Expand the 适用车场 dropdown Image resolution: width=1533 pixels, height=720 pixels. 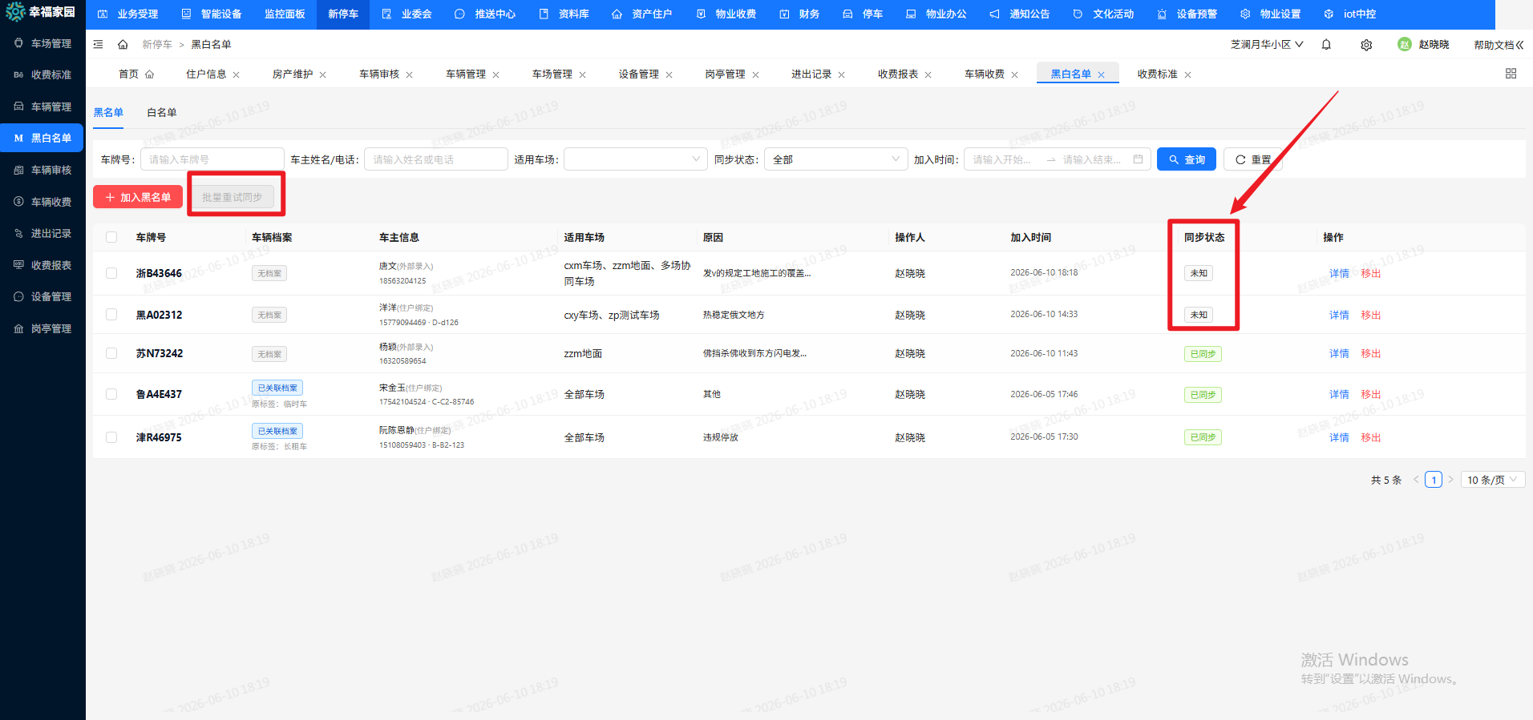click(x=635, y=159)
